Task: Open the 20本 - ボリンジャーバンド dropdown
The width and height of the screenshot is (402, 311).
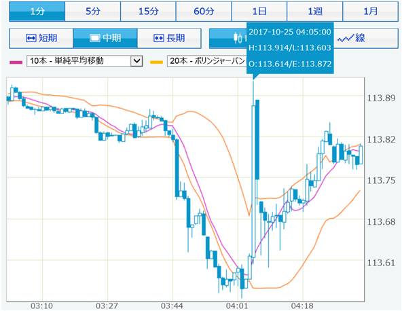Action: (x=206, y=61)
